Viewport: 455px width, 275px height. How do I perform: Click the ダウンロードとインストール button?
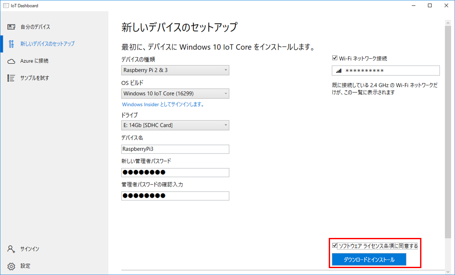(x=369, y=259)
